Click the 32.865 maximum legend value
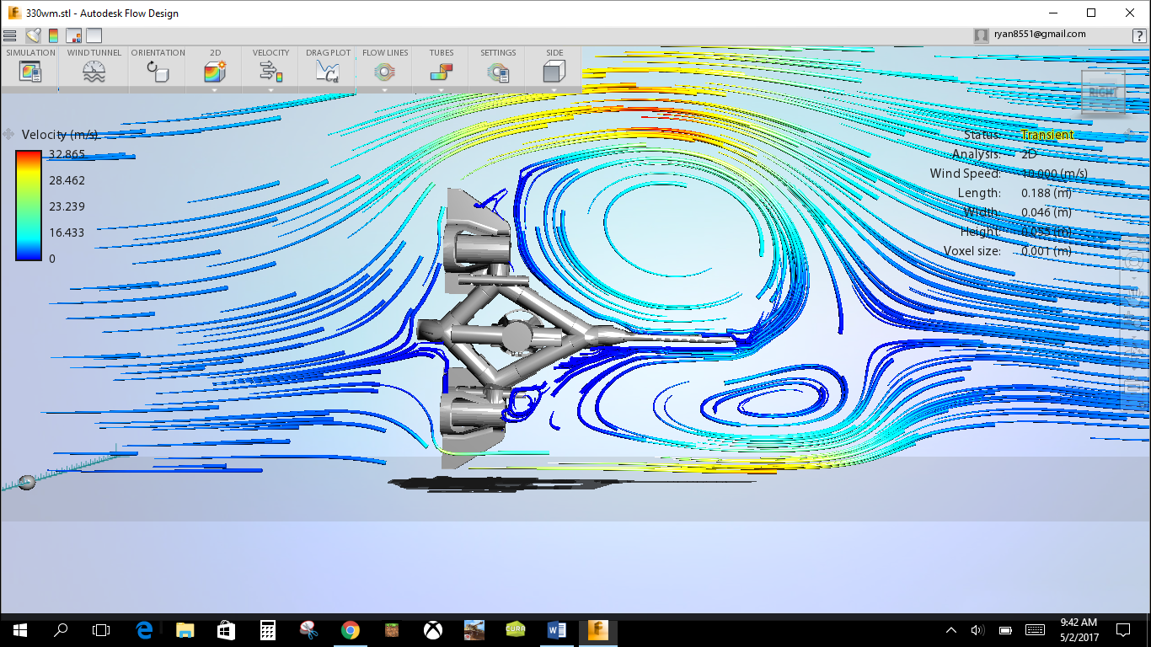The height and width of the screenshot is (647, 1151). [67, 154]
